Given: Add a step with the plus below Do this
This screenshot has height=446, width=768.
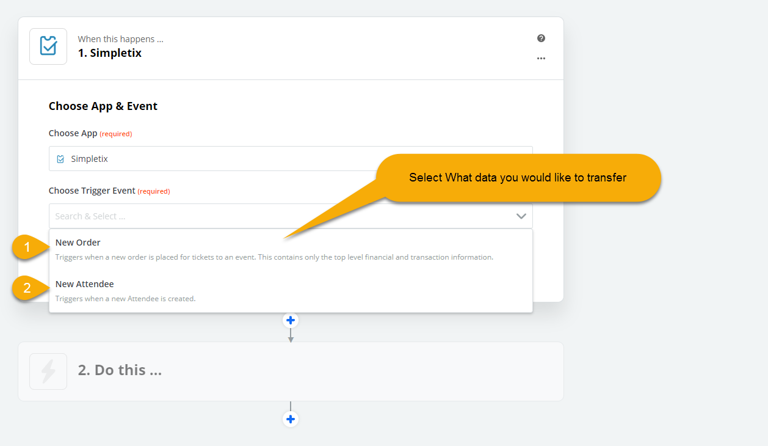Looking at the screenshot, I should click(291, 419).
